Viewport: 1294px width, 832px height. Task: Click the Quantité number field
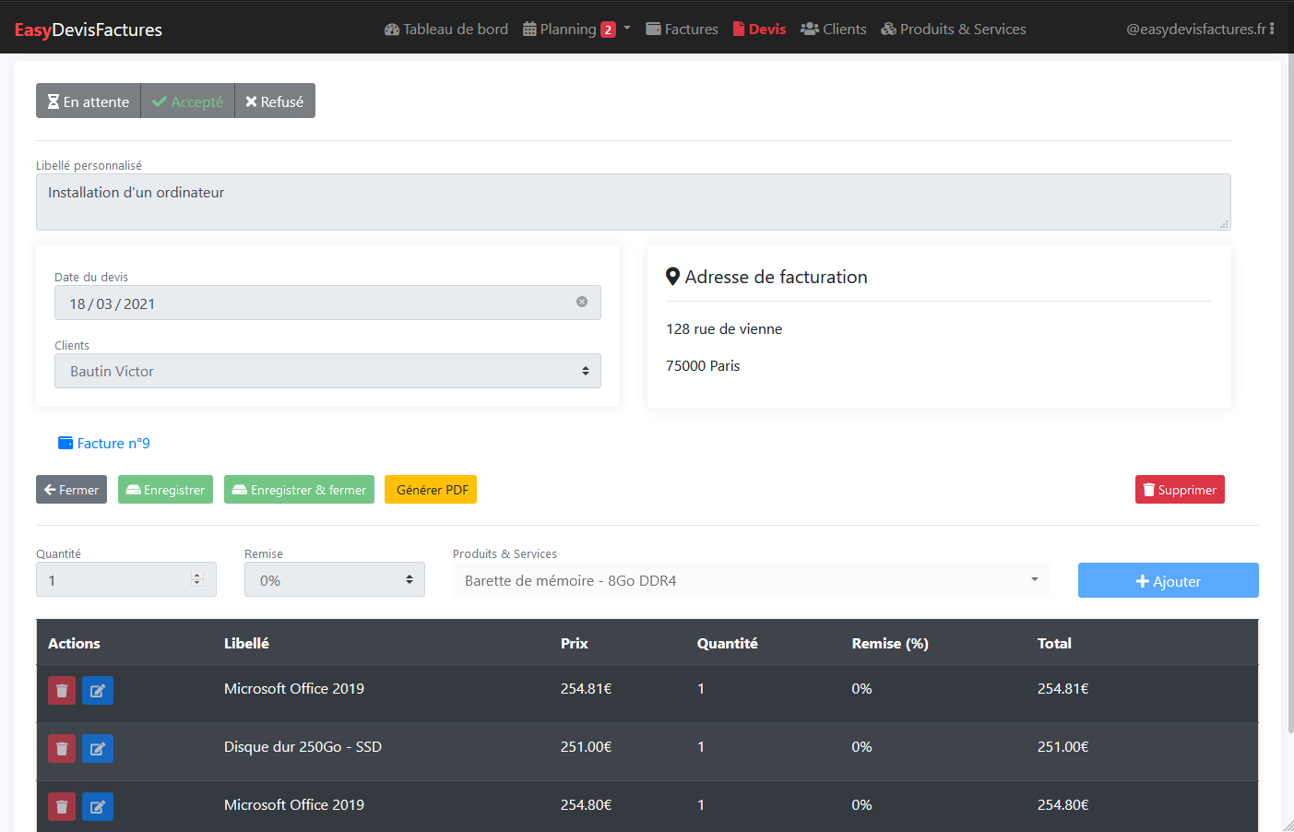click(126, 579)
